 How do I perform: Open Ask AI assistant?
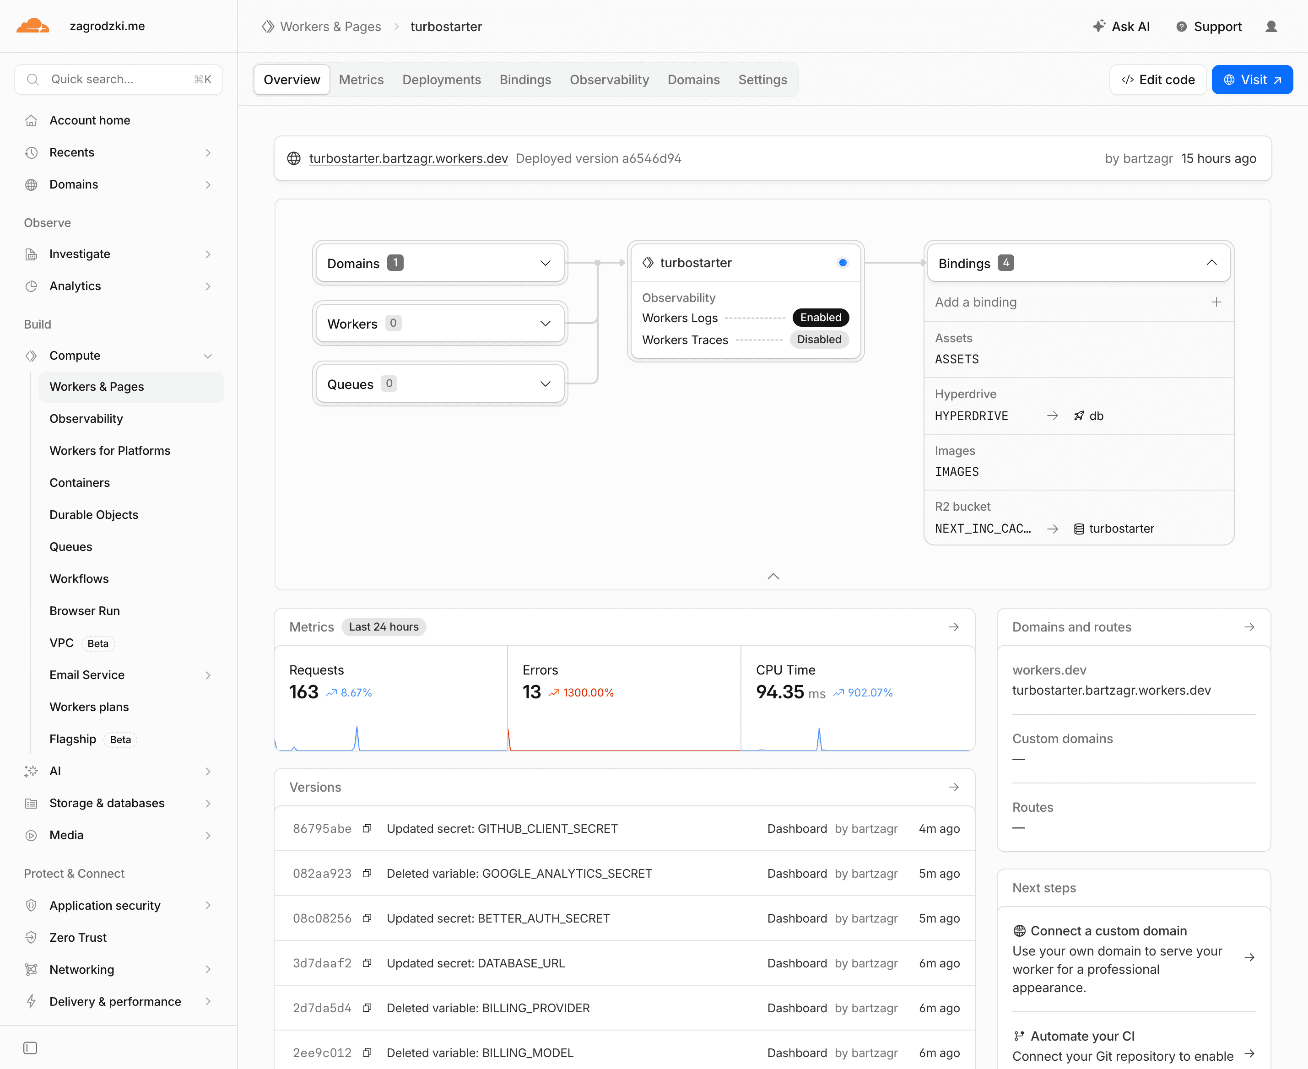(1121, 27)
